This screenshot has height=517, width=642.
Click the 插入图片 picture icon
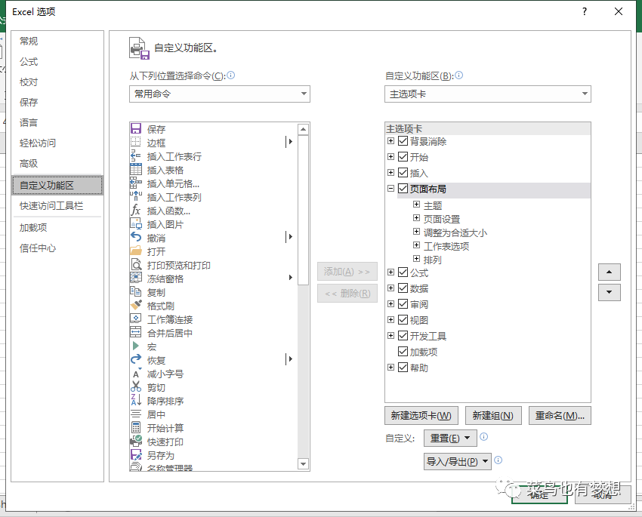(136, 223)
